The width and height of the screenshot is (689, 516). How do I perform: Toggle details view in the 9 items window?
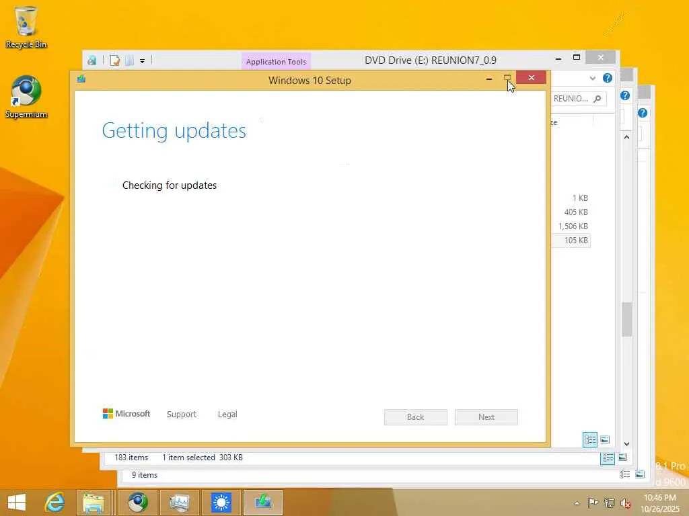tap(624, 474)
